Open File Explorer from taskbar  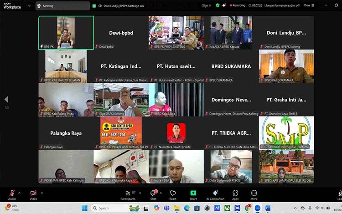(176, 208)
